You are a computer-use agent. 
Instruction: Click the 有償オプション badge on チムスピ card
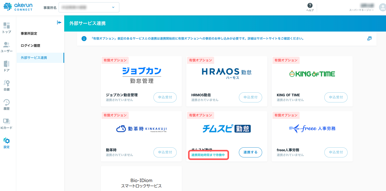point(200,115)
